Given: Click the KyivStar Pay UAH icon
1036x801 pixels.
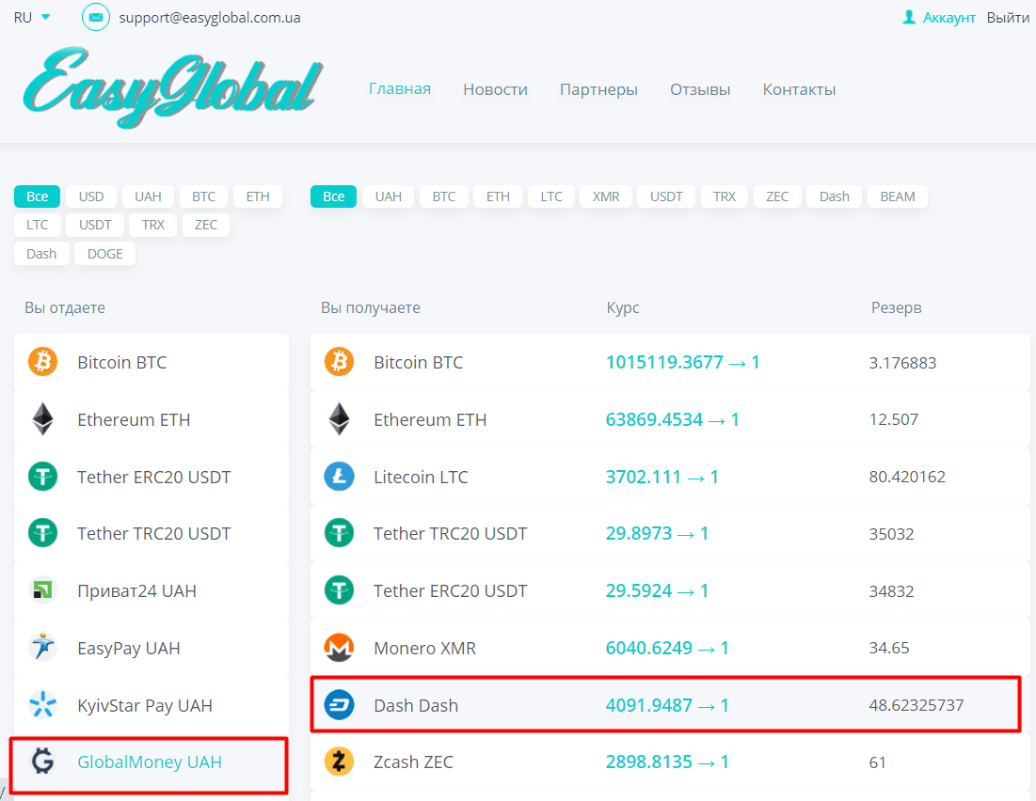Looking at the screenshot, I should (42, 705).
